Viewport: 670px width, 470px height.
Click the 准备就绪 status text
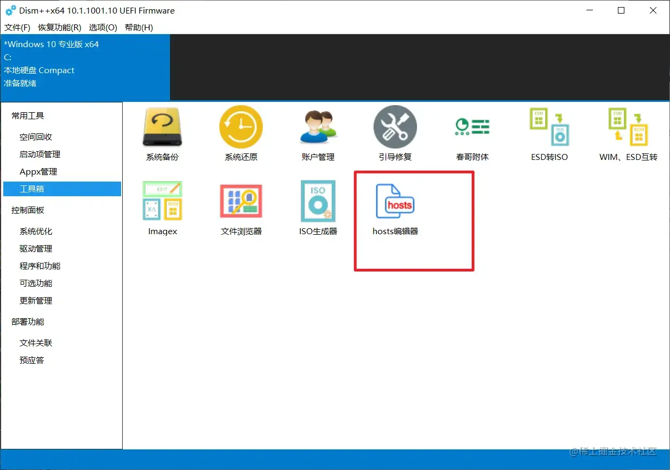[20, 83]
